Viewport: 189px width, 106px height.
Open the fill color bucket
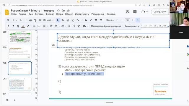[x=86, y=20]
